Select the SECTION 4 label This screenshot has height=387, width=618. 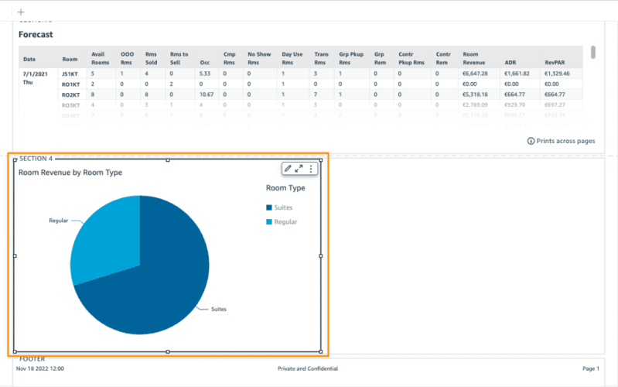[36, 159]
